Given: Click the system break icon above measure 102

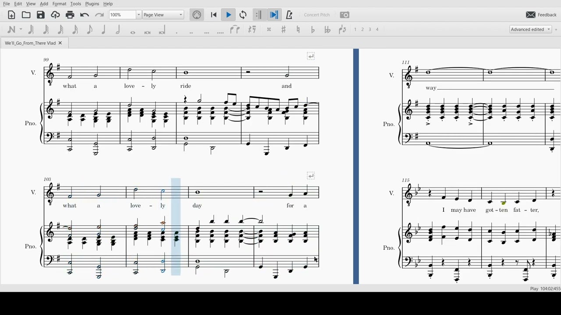Looking at the screenshot, I should click(x=311, y=56).
